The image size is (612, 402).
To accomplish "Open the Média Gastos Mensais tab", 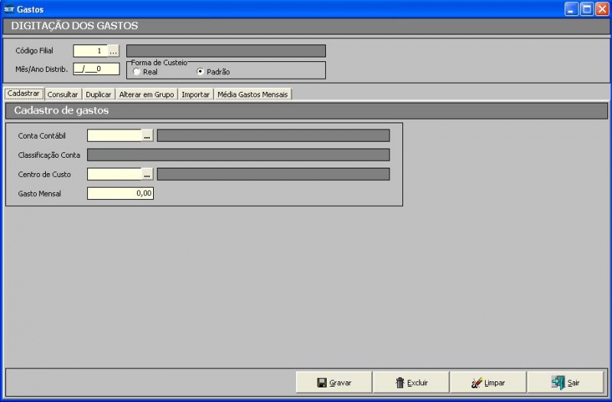I will pyautogui.click(x=253, y=94).
